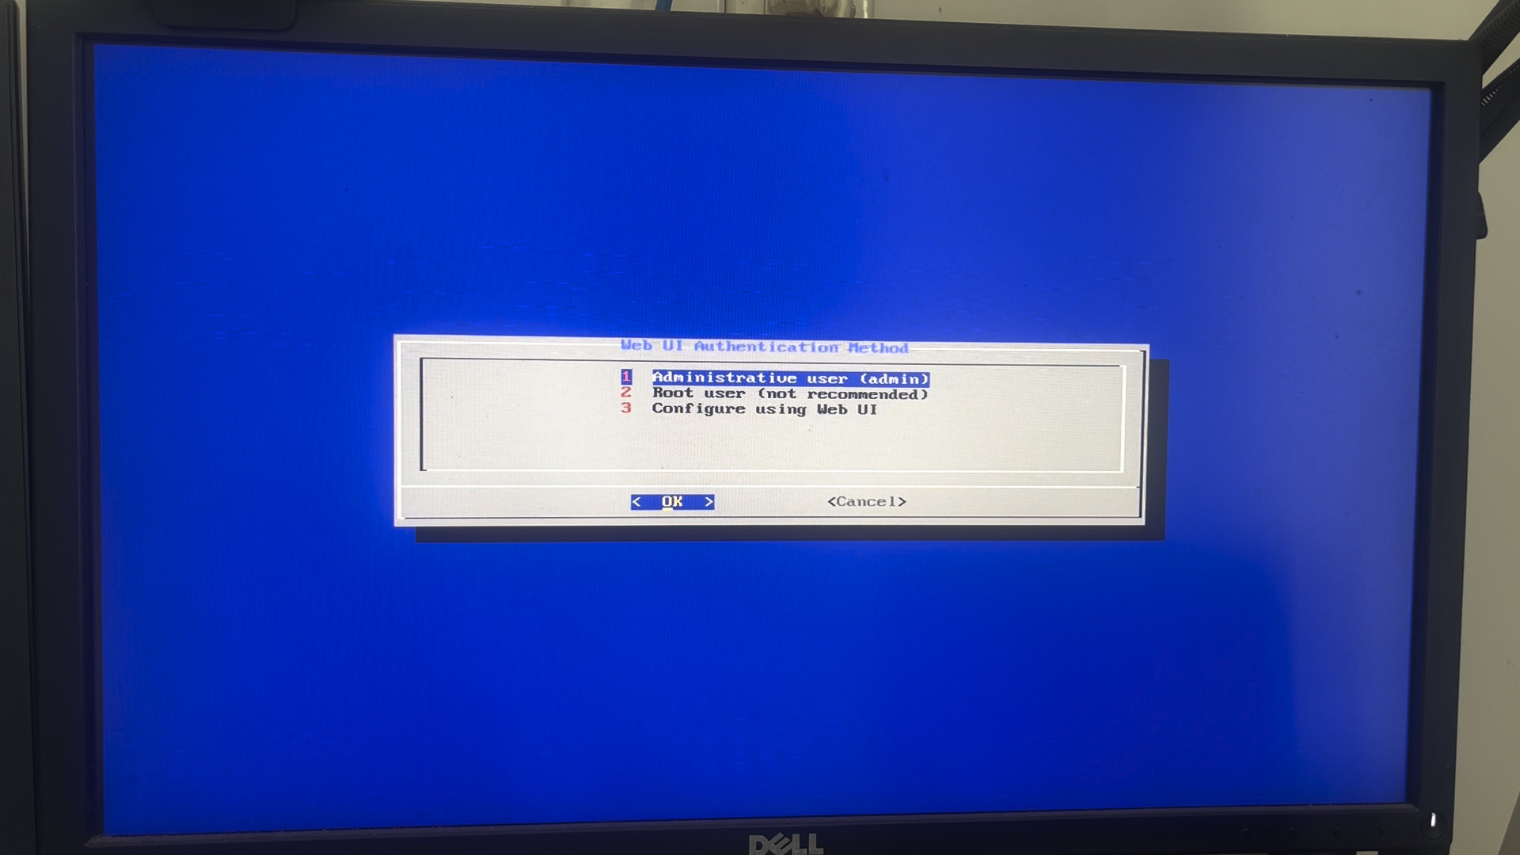Click Cancel to dismiss dialog
Image resolution: width=1520 pixels, height=855 pixels.
click(867, 501)
